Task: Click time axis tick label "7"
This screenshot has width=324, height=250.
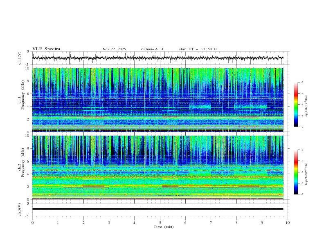Action: pyautogui.click(x=211, y=223)
